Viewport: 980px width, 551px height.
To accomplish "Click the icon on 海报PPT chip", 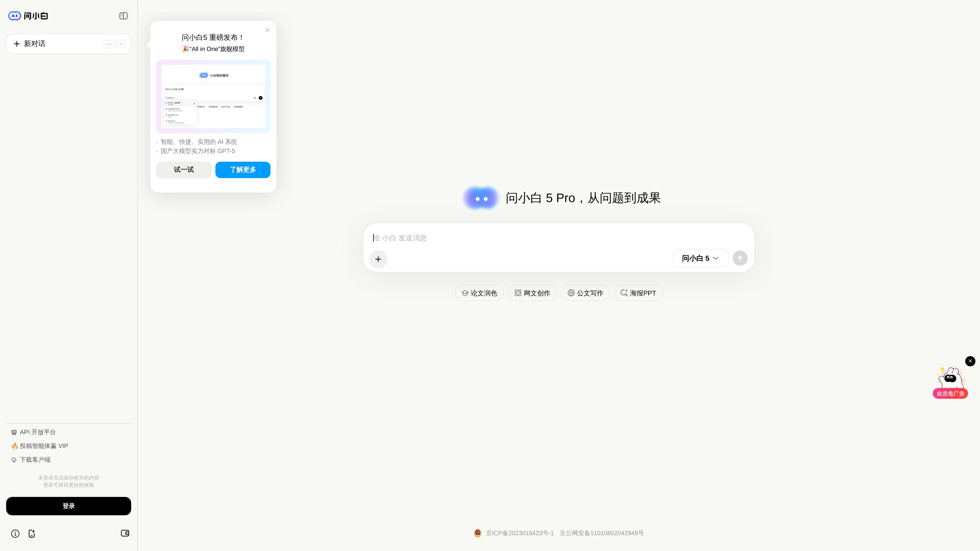I will point(624,292).
